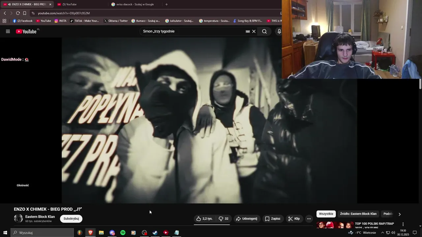Open more actions three-dot menu
This screenshot has height=237, width=422.
pyautogui.click(x=309, y=219)
